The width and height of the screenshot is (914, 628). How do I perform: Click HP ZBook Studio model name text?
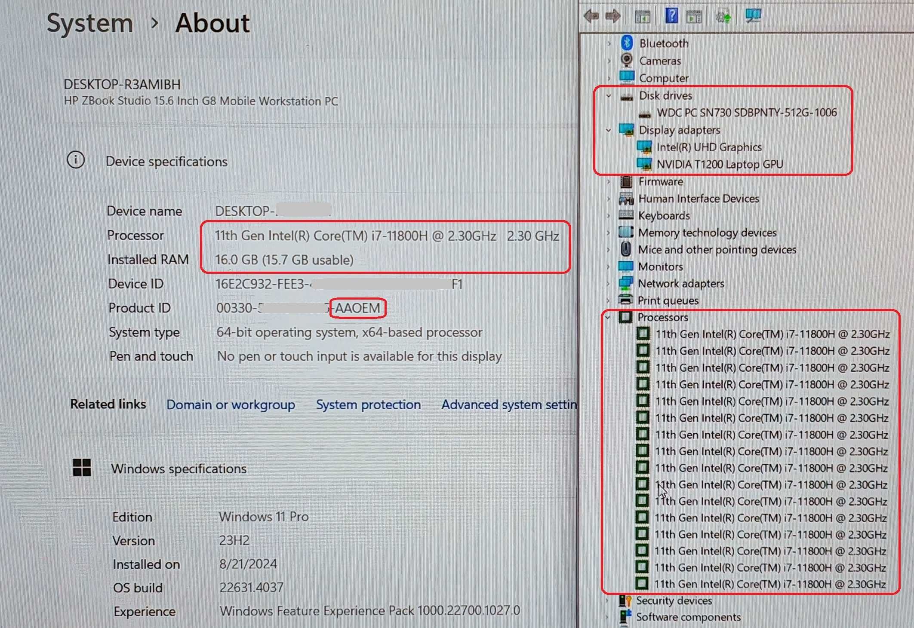(x=201, y=101)
